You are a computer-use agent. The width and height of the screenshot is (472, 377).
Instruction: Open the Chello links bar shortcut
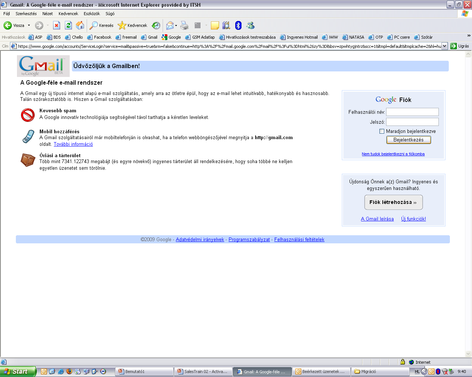coord(74,37)
